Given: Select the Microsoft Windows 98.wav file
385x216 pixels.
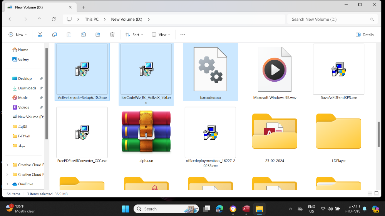Looking at the screenshot, I should pos(275,72).
